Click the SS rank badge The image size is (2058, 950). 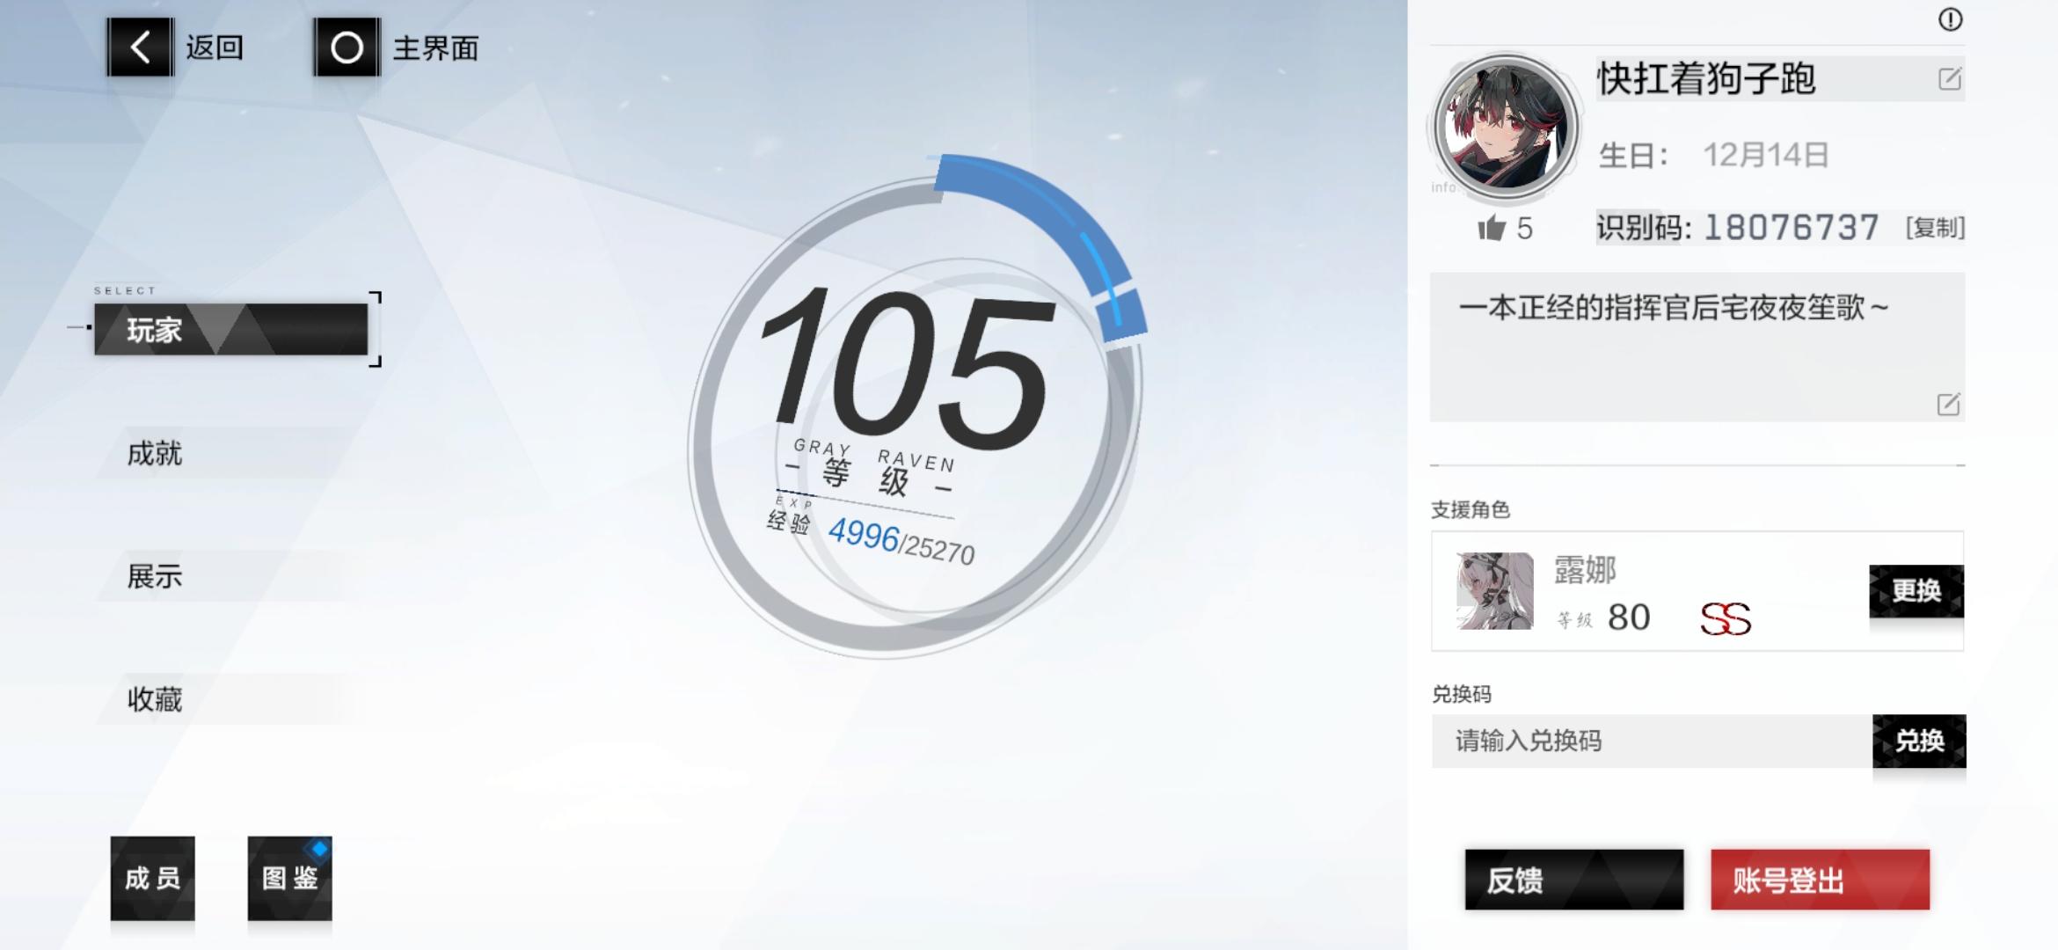pos(1726,618)
